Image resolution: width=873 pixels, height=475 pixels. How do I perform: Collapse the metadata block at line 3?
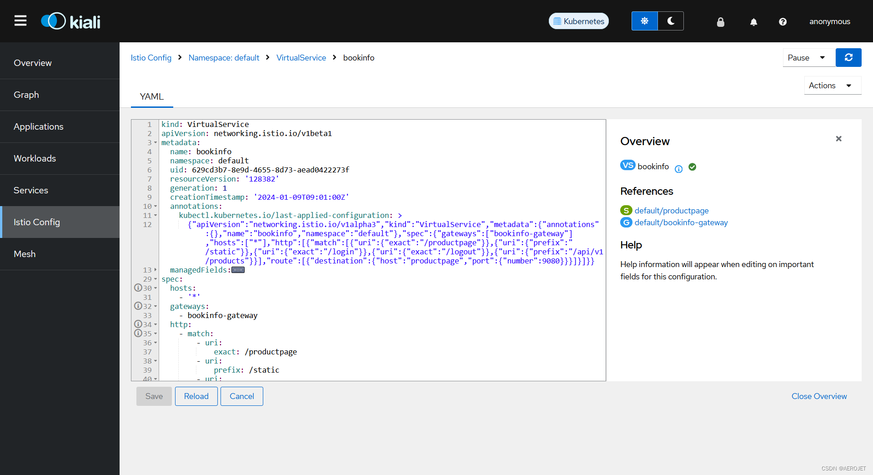pyautogui.click(x=156, y=142)
